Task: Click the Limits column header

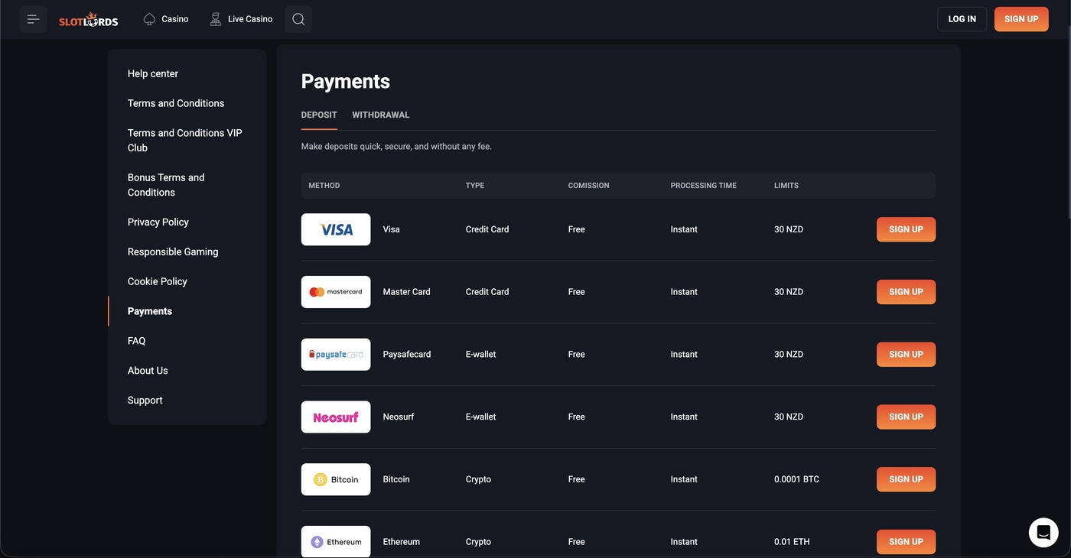Action: [786, 186]
